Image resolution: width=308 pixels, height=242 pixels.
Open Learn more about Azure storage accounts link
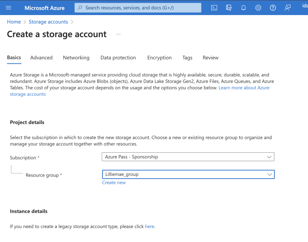244,88
